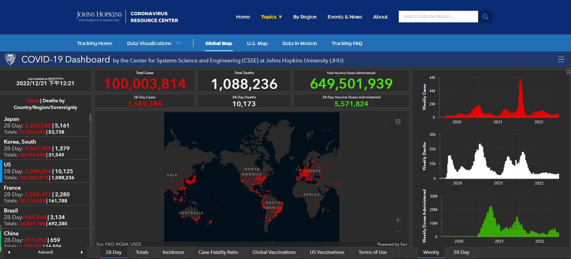Go to Tracking FAQ link
The height and width of the screenshot is (259, 571).
tap(347, 44)
